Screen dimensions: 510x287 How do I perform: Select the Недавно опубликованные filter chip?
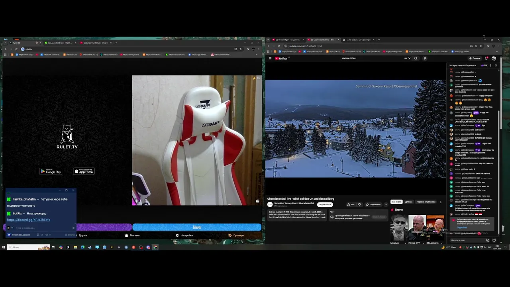tap(426, 202)
